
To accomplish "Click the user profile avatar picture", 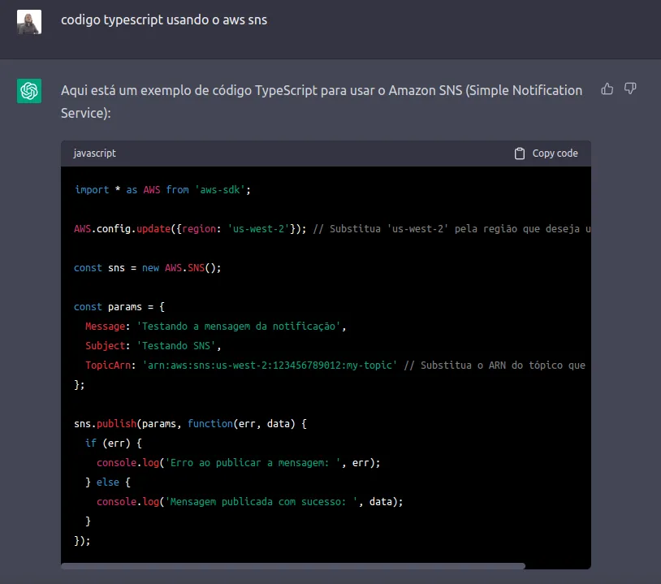I will (x=29, y=22).
